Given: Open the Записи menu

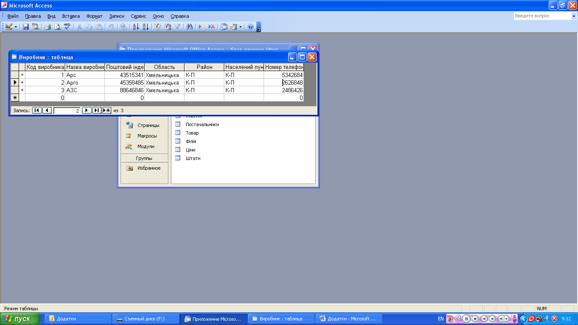Looking at the screenshot, I should pos(117,16).
